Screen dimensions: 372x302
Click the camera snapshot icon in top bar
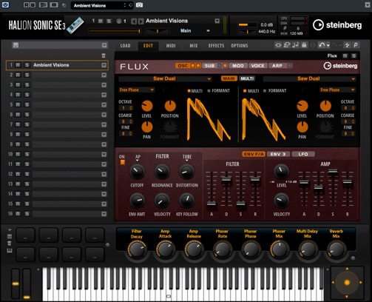(x=139, y=5)
